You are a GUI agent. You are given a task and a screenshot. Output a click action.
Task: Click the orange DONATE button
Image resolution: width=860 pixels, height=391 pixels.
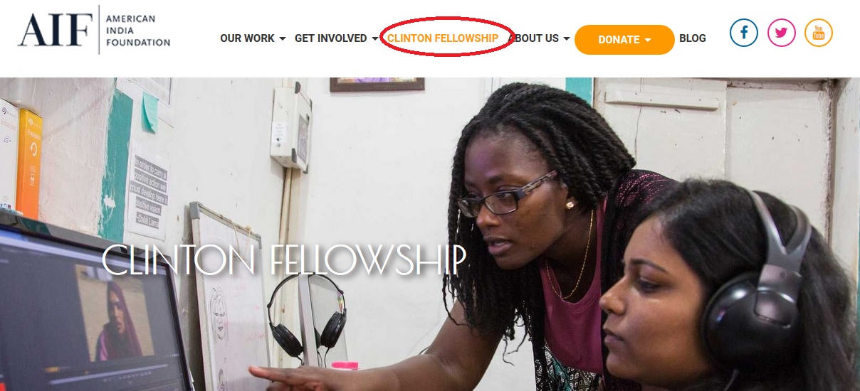coord(624,40)
